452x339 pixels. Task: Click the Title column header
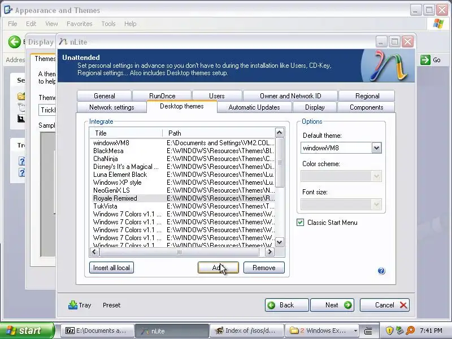[126, 133]
